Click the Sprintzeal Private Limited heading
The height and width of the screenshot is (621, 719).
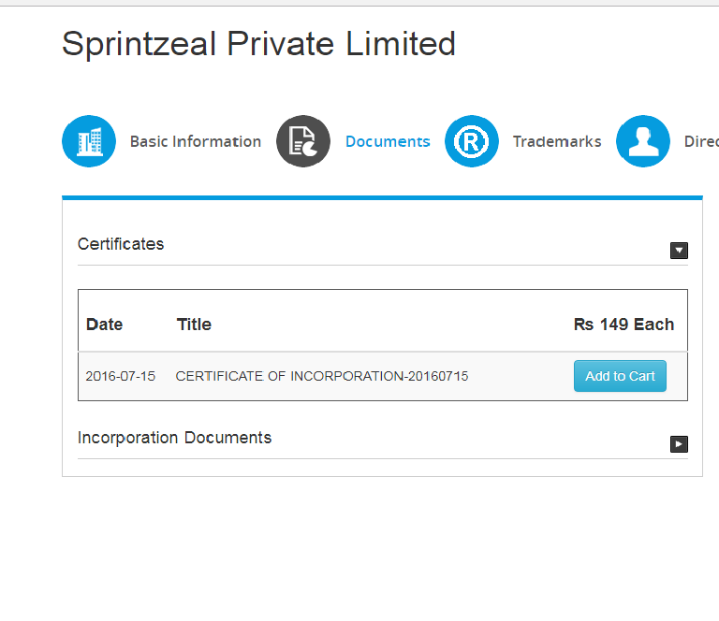[258, 44]
